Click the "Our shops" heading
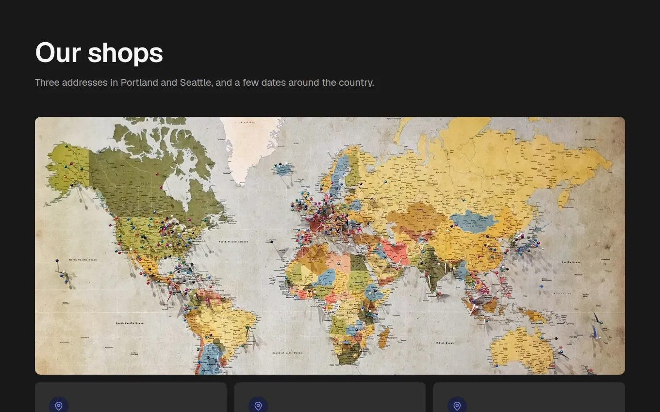 tap(99, 52)
